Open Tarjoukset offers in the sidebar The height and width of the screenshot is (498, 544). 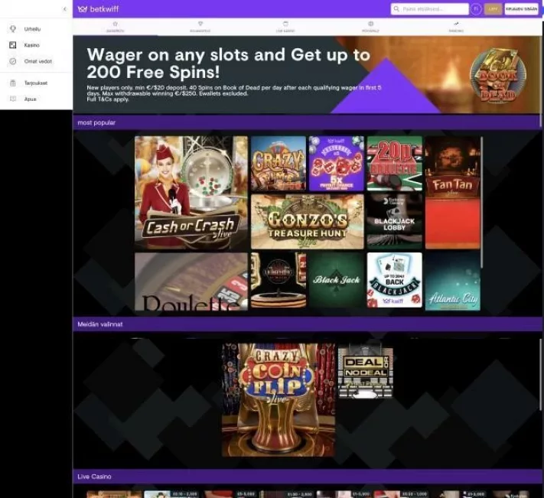(x=36, y=83)
